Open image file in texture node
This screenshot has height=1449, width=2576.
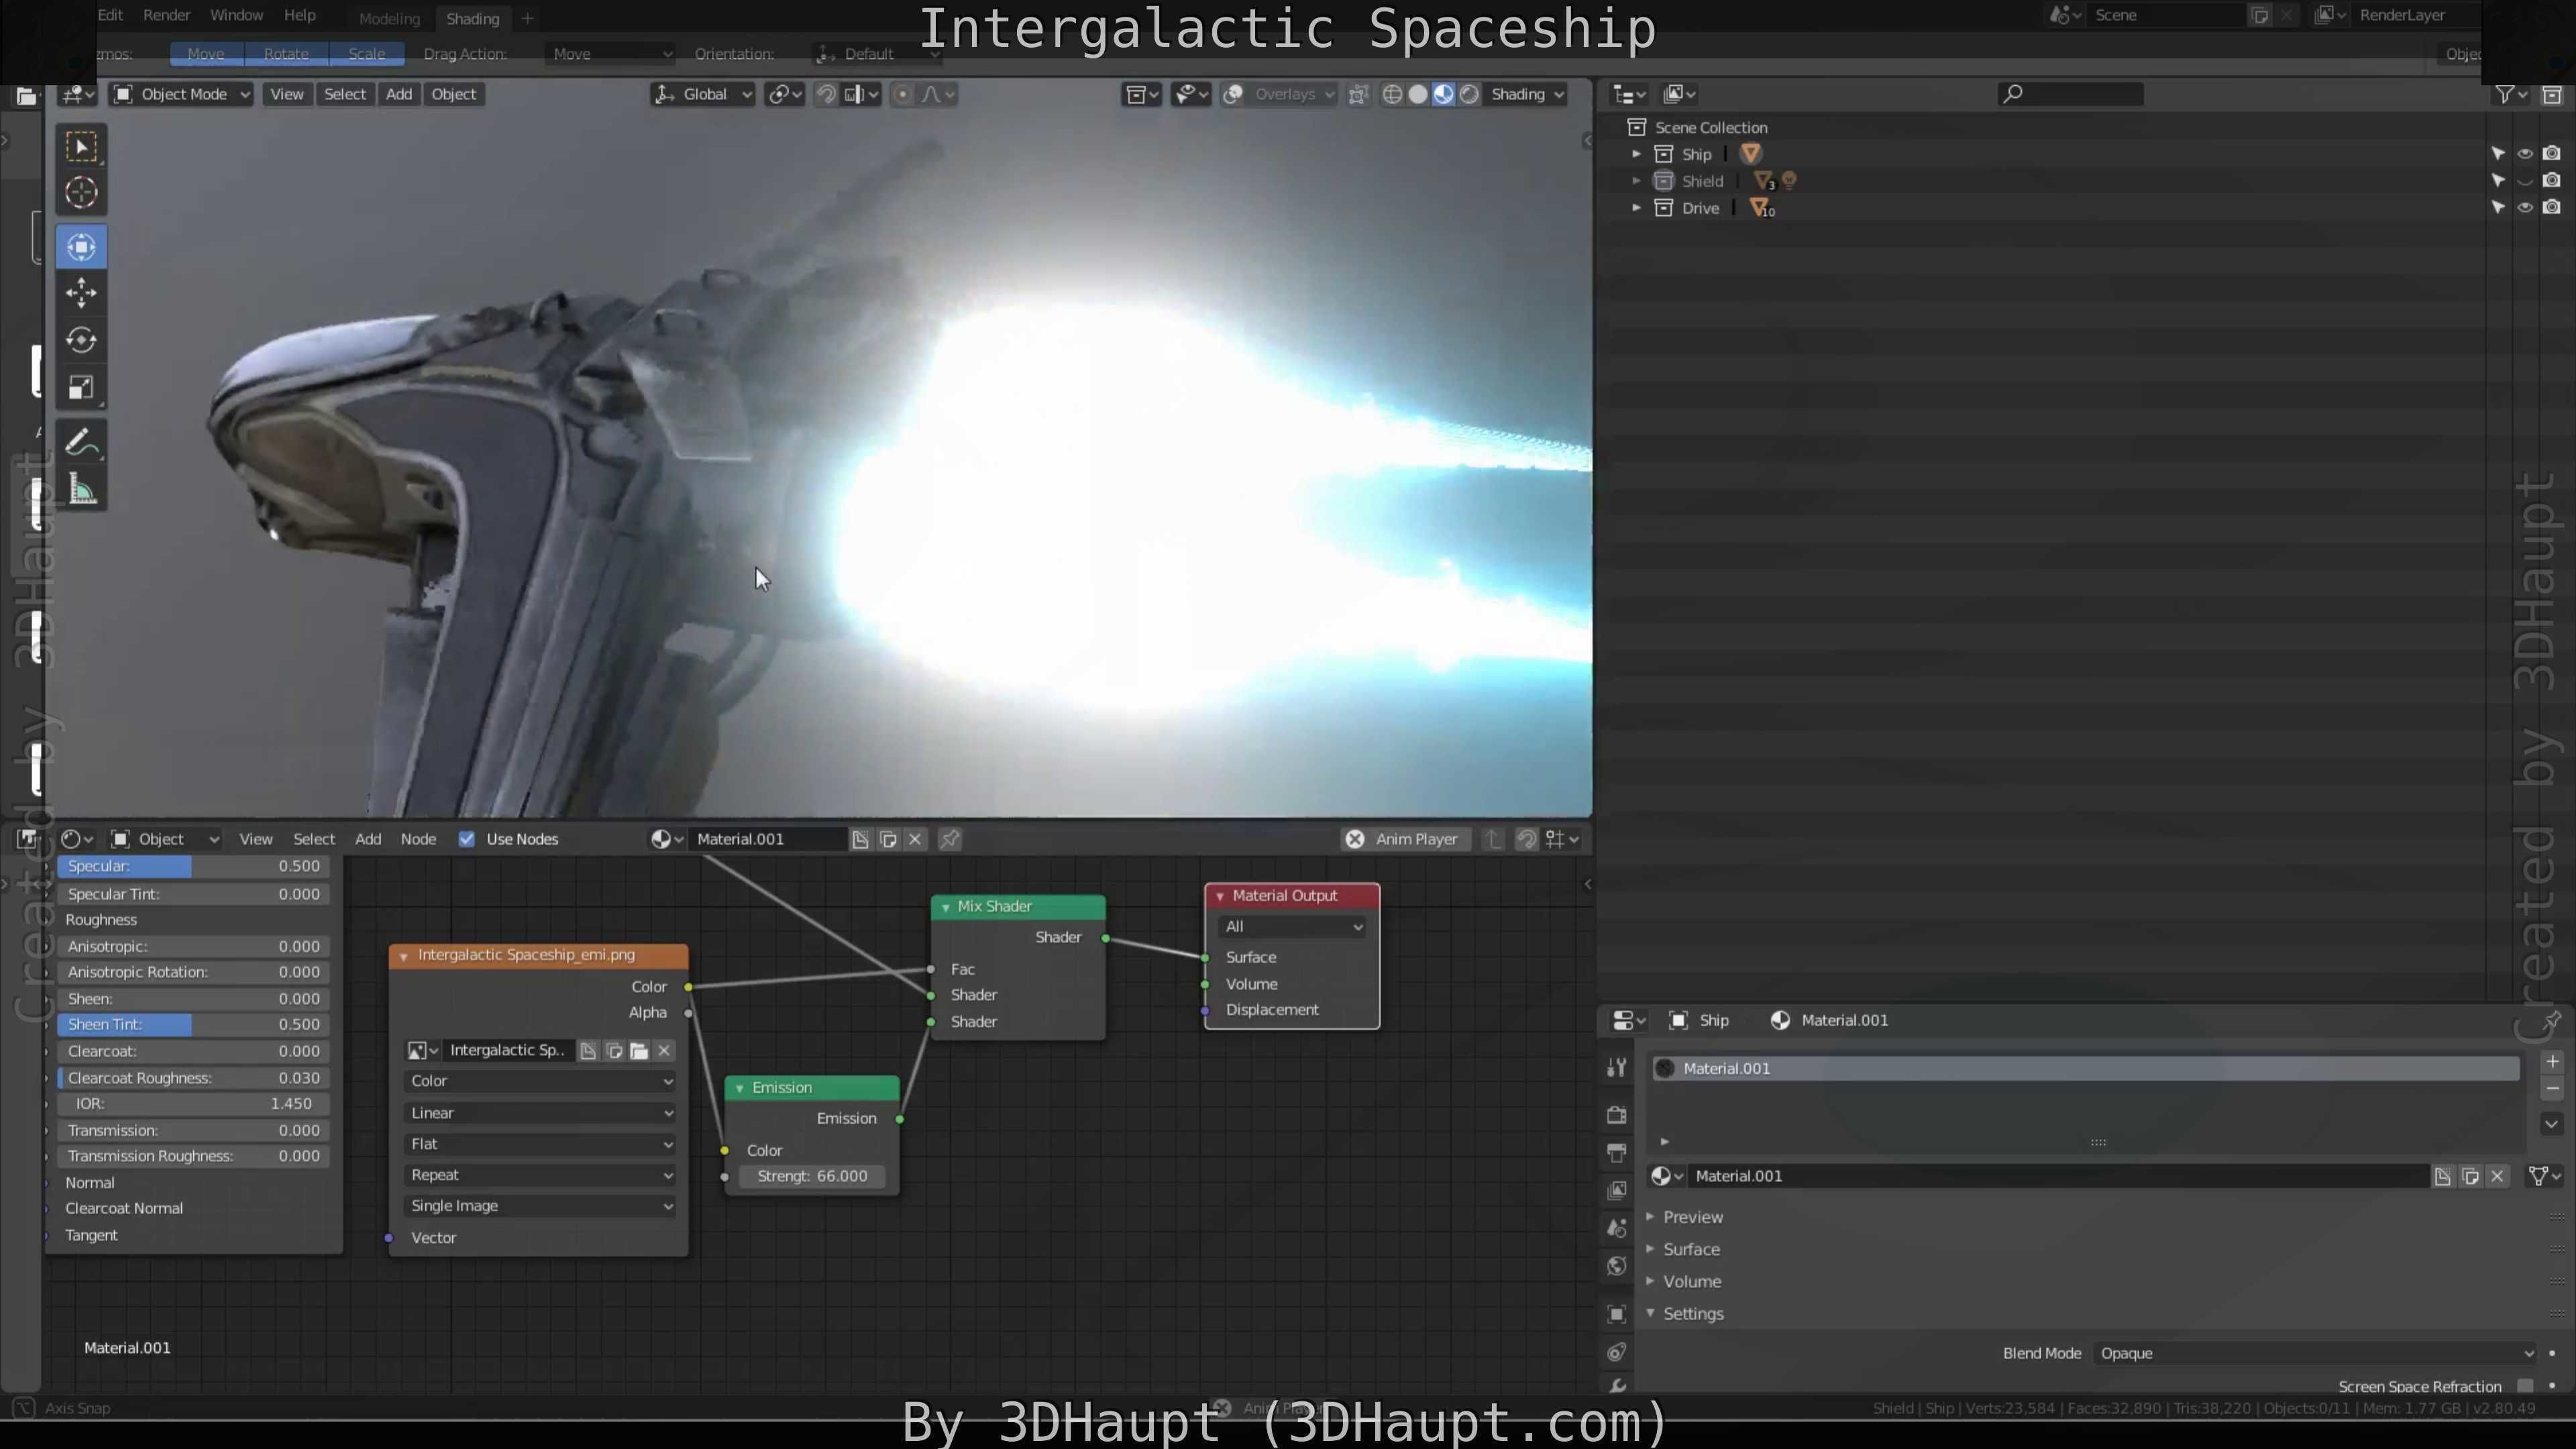coord(639,1050)
